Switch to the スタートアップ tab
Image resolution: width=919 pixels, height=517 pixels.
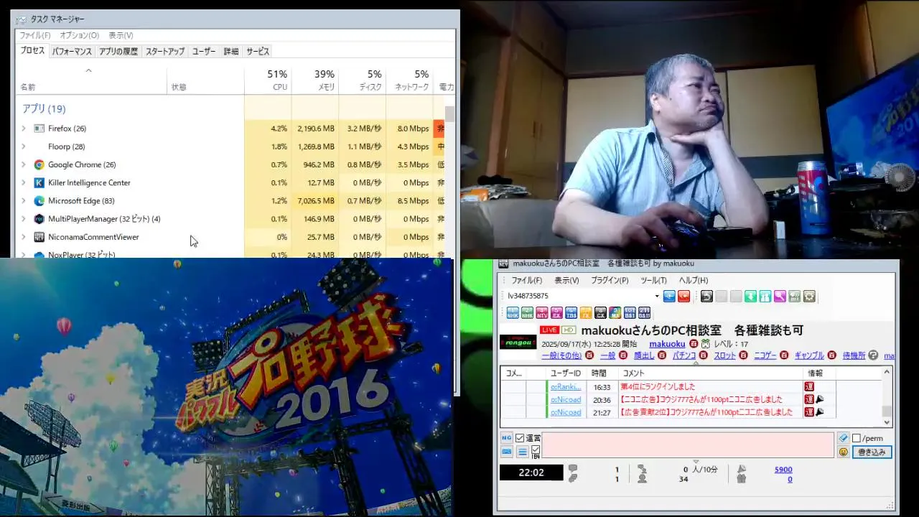[165, 52]
